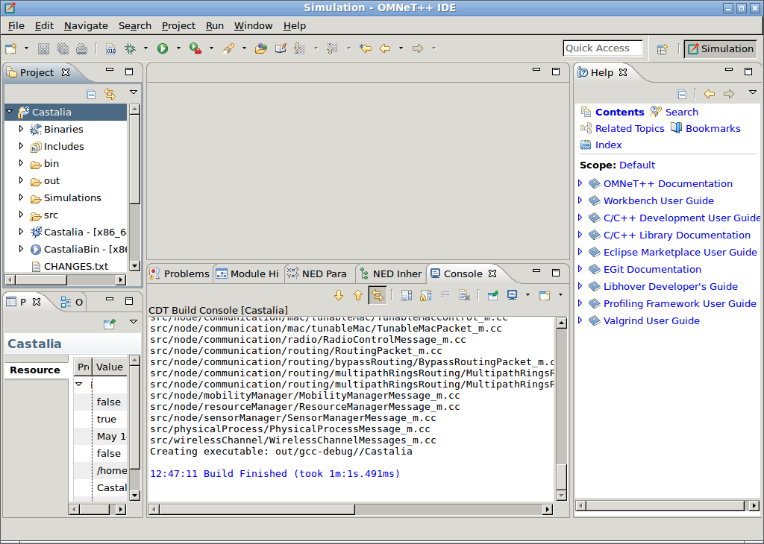Open Help panel view menu triangle
The image size is (764, 544).
pos(753,92)
